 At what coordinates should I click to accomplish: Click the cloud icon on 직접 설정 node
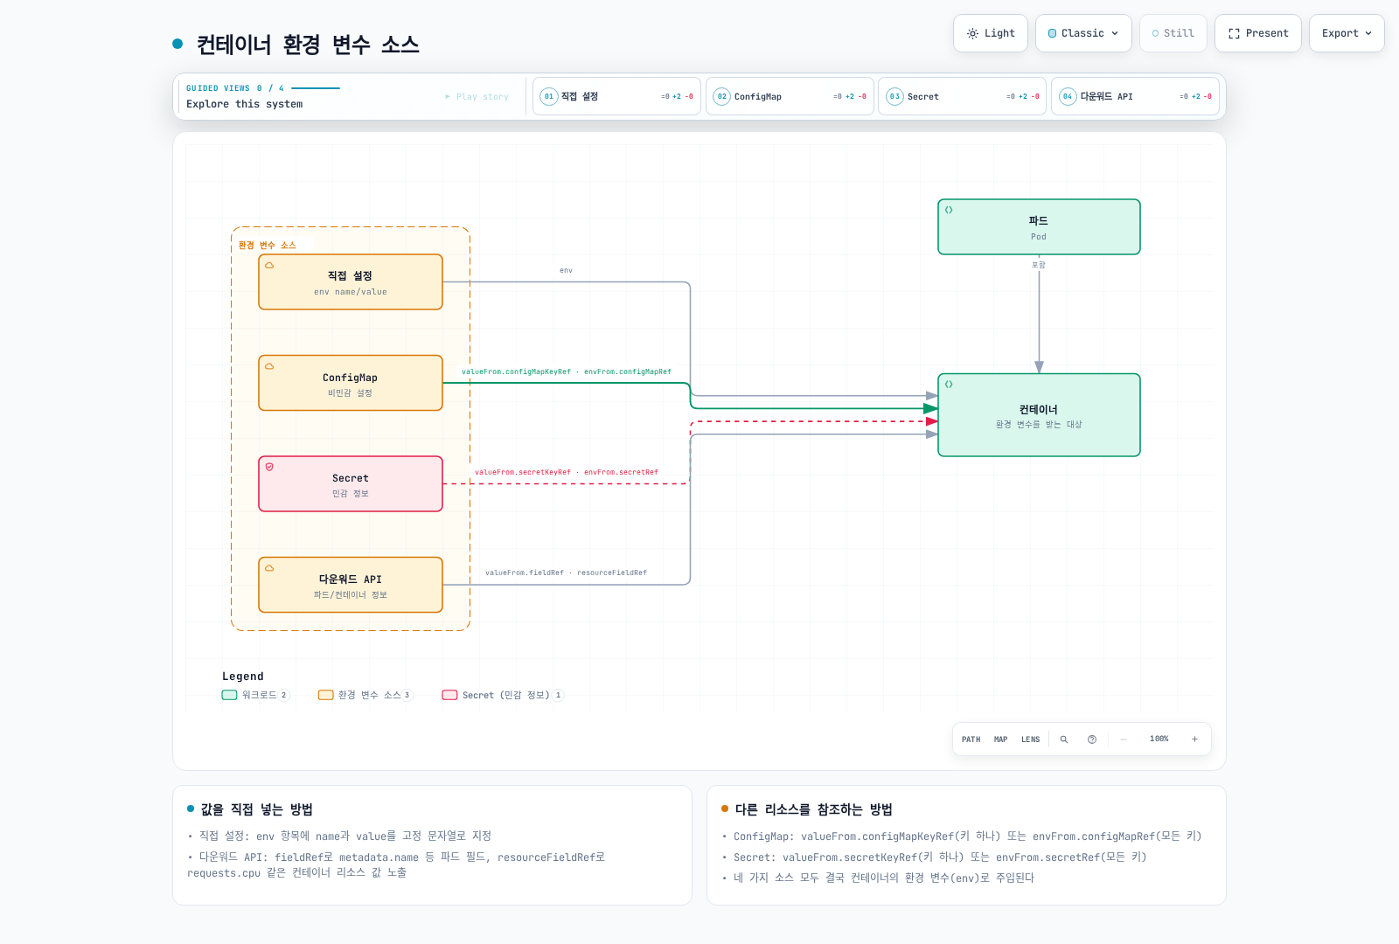269,265
